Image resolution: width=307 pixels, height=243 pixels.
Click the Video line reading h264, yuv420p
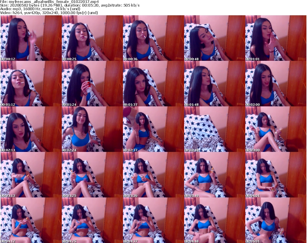(49, 13)
